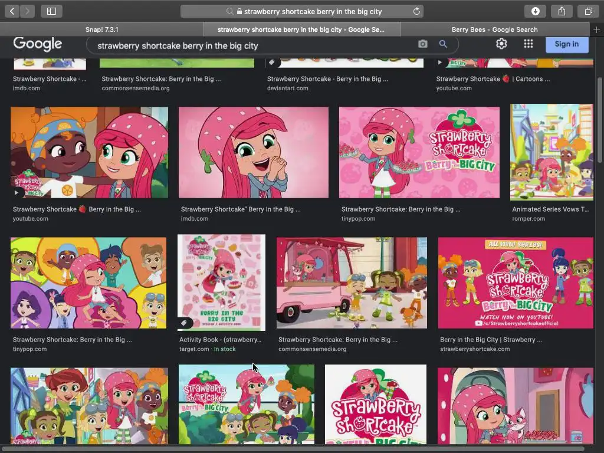The height and width of the screenshot is (453, 604).
Task: Open the Google apps grid icon
Action: [x=528, y=44]
